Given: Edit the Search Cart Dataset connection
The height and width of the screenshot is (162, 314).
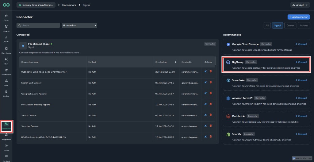Looking at the screenshot, I should 205,82.
